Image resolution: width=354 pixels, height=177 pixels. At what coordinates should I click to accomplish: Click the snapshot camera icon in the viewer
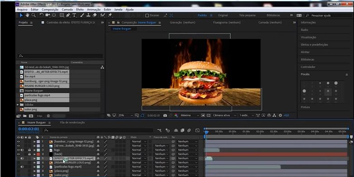(x=165, y=115)
